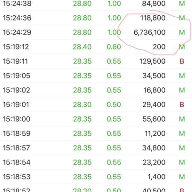
Task: Select the 15:18:54 trade row
Action: (96, 162)
